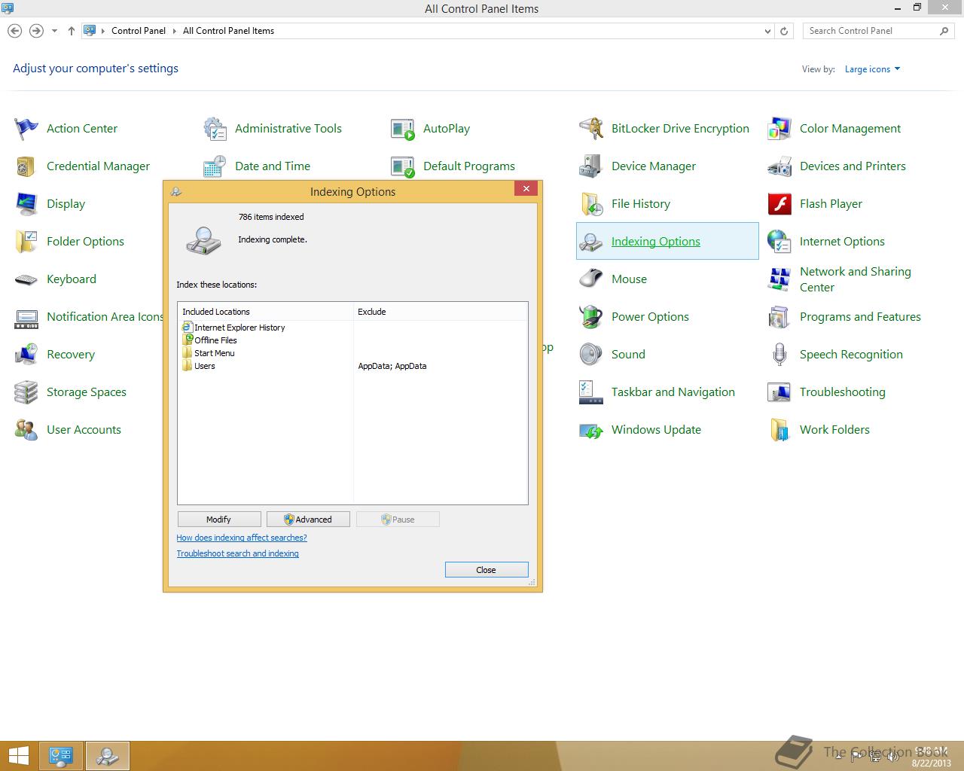Open the Color Management icon
Screen dimensions: 964x771
(779, 129)
